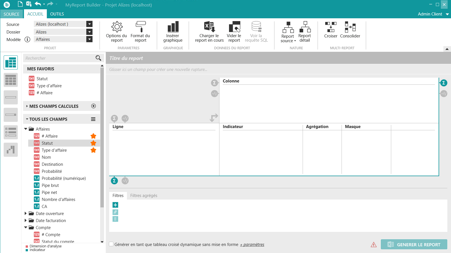
Task: Add a new filter with plus button
Action: [x=115, y=205]
